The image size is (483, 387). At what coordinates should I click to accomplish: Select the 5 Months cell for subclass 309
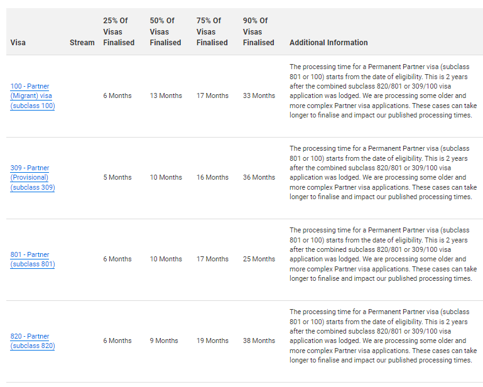[x=117, y=177]
